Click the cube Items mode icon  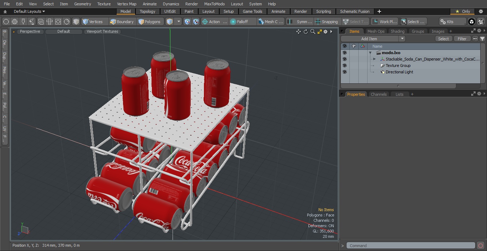[x=76, y=22]
